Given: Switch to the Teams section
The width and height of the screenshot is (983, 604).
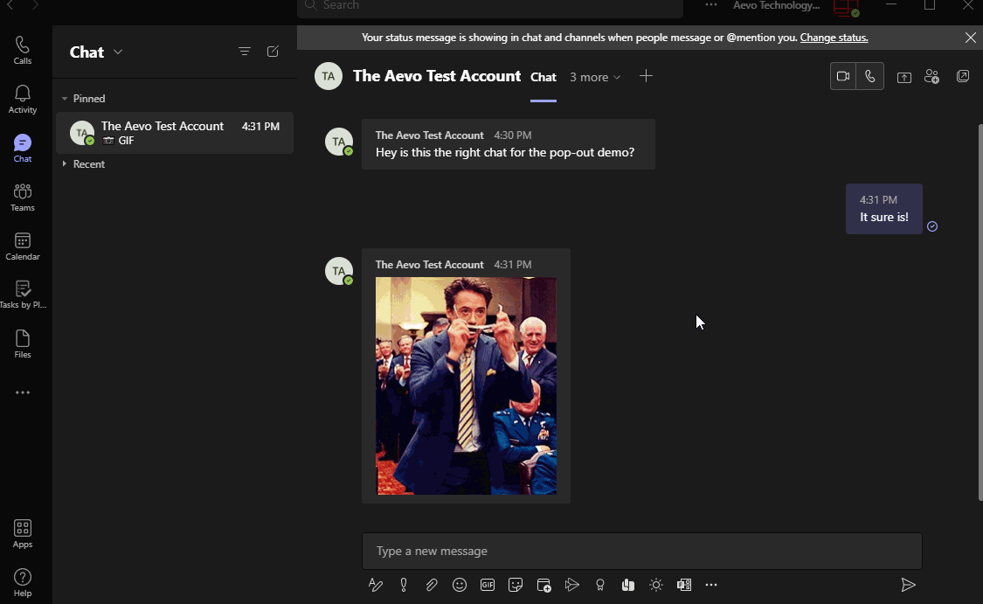Looking at the screenshot, I should [23, 197].
